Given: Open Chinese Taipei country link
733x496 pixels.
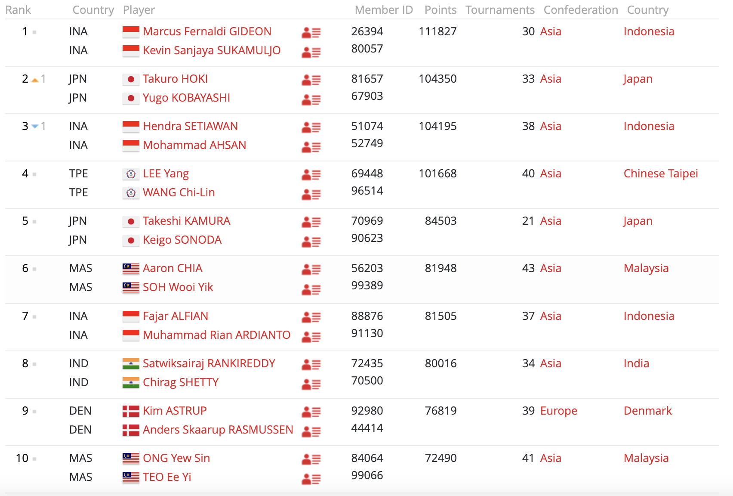Looking at the screenshot, I should [x=660, y=174].
